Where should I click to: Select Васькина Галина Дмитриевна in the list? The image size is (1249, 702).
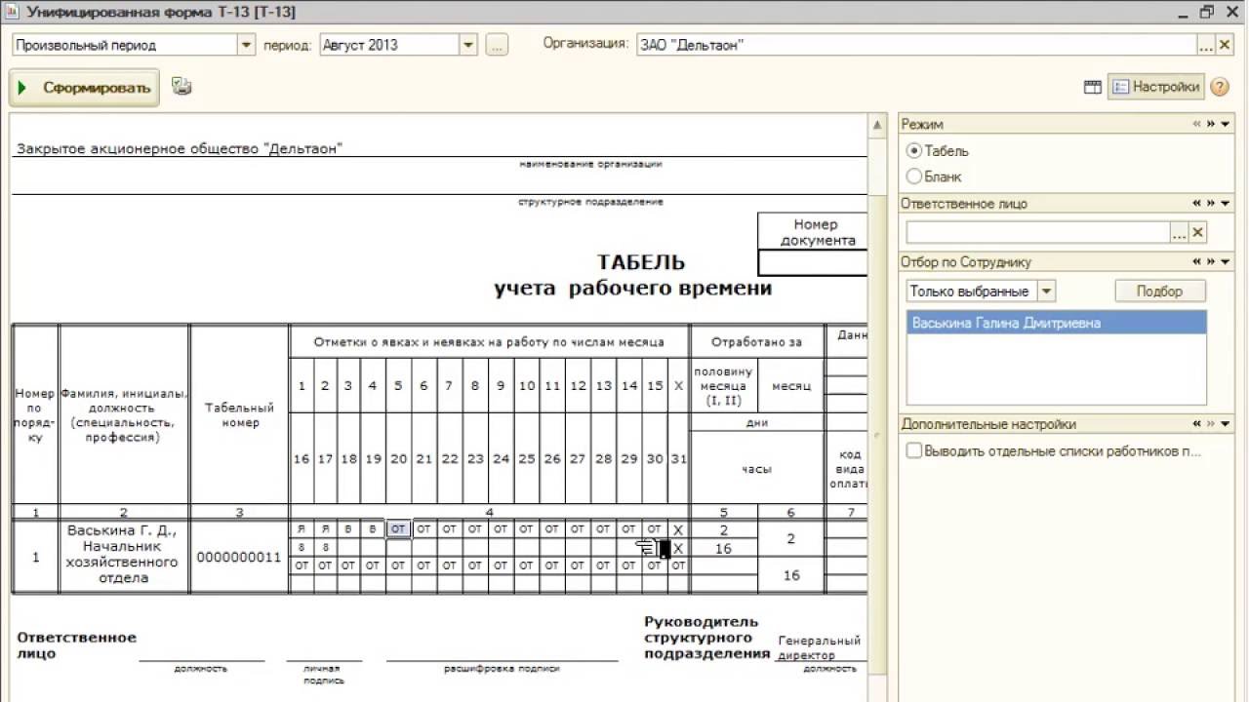tap(1057, 323)
